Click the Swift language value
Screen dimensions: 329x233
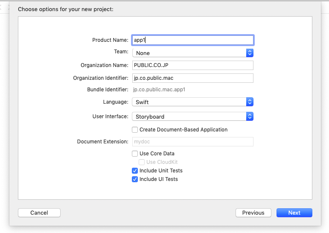tap(142, 102)
